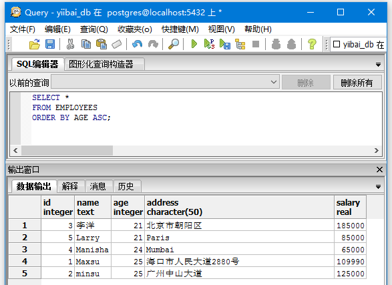Cut selection with the scissors icon
The height and width of the screenshot is (285, 392).
coord(70,45)
